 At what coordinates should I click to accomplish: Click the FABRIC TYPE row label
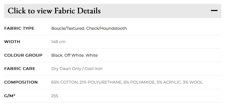coord(19,28)
